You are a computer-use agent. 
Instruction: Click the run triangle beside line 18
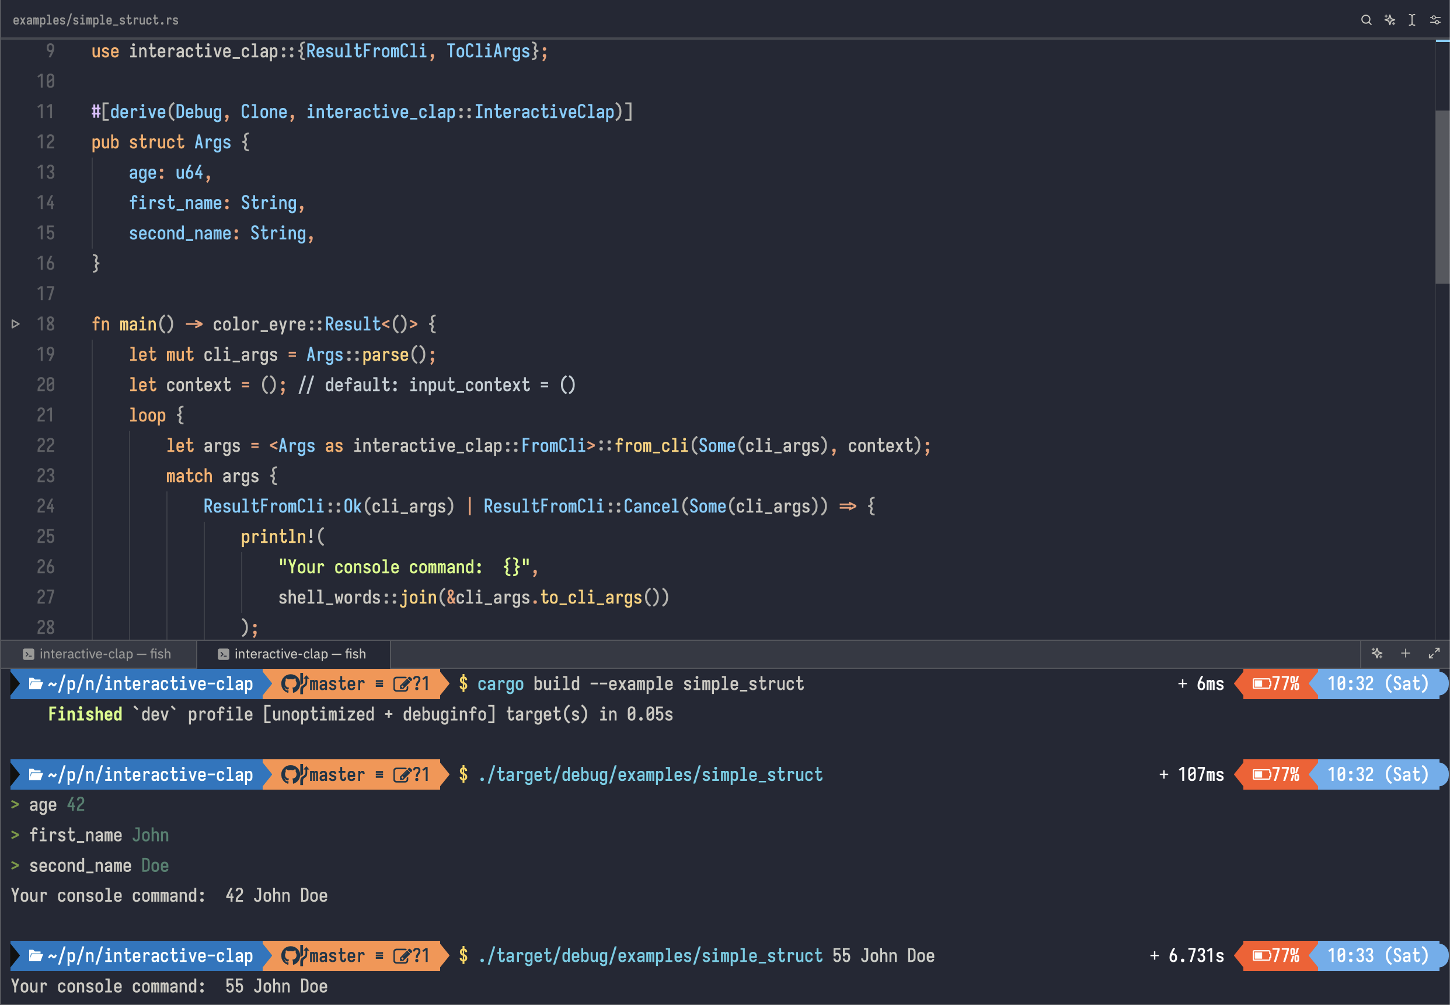pyautogui.click(x=15, y=324)
